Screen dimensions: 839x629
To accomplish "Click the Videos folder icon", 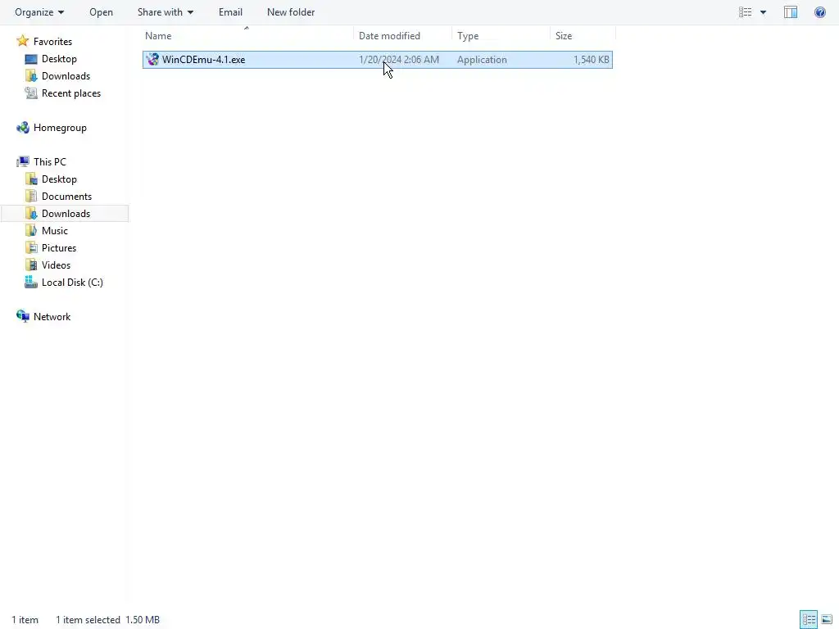I will coord(31,265).
